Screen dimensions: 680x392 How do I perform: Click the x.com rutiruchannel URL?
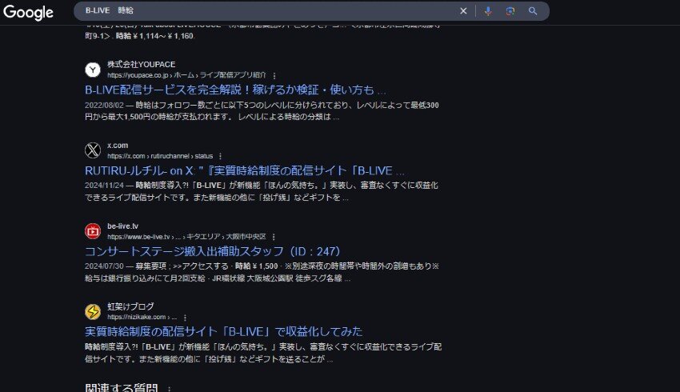160,156
